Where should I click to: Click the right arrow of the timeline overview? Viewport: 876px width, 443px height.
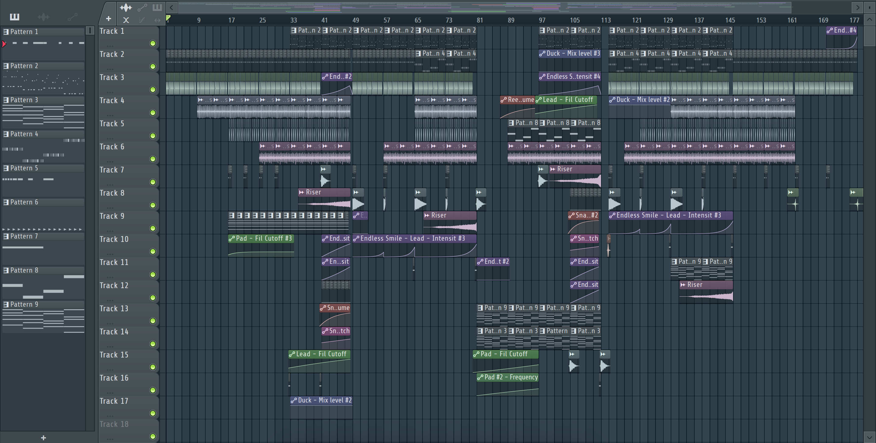click(857, 7)
